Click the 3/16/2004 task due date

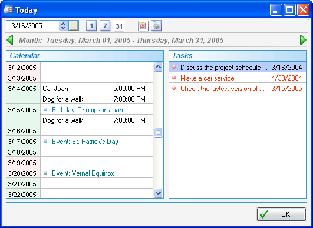[286, 68]
